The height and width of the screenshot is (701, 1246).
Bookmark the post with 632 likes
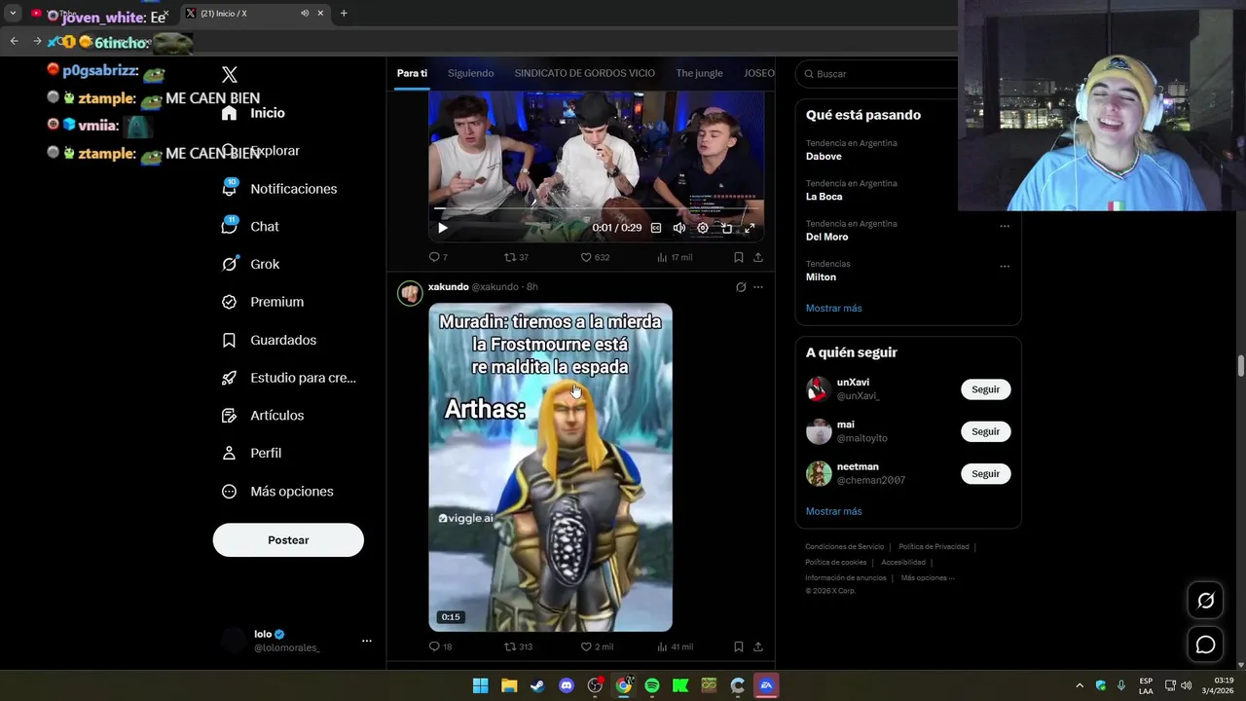click(x=739, y=257)
